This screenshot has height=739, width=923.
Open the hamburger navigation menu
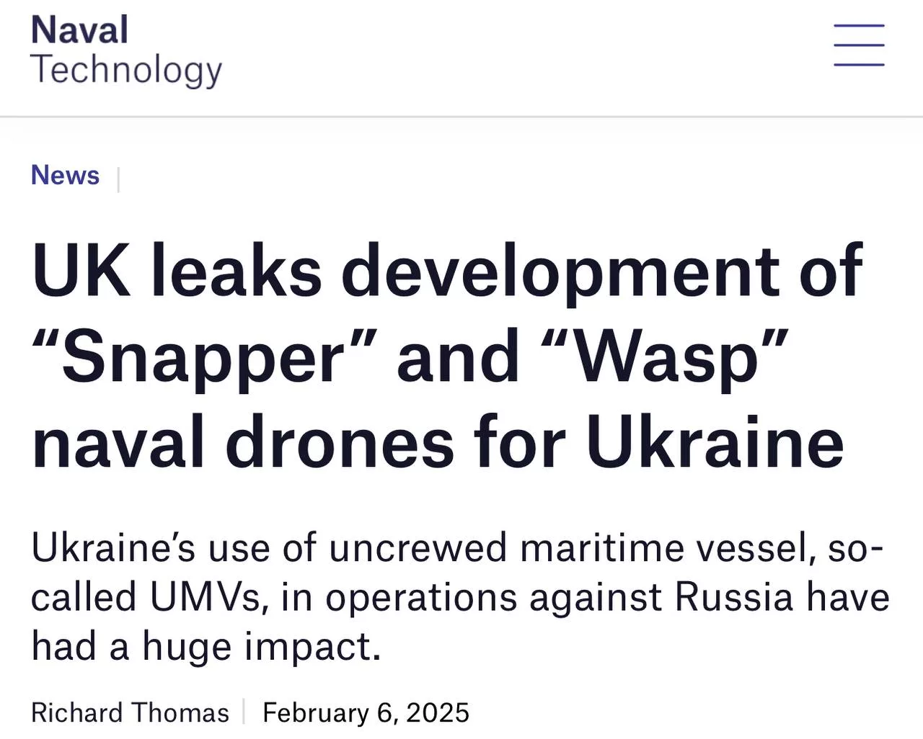tap(859, 45)
